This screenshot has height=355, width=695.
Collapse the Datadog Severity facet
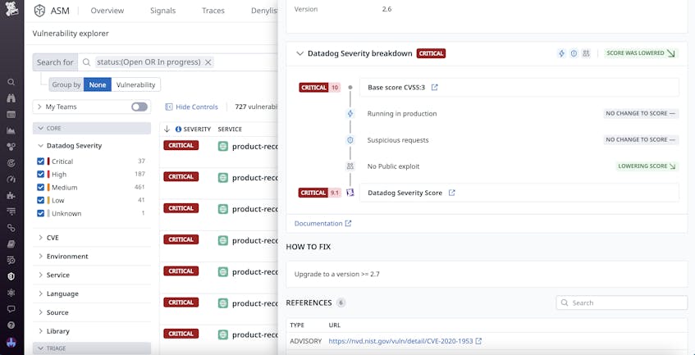pos(40,146)
